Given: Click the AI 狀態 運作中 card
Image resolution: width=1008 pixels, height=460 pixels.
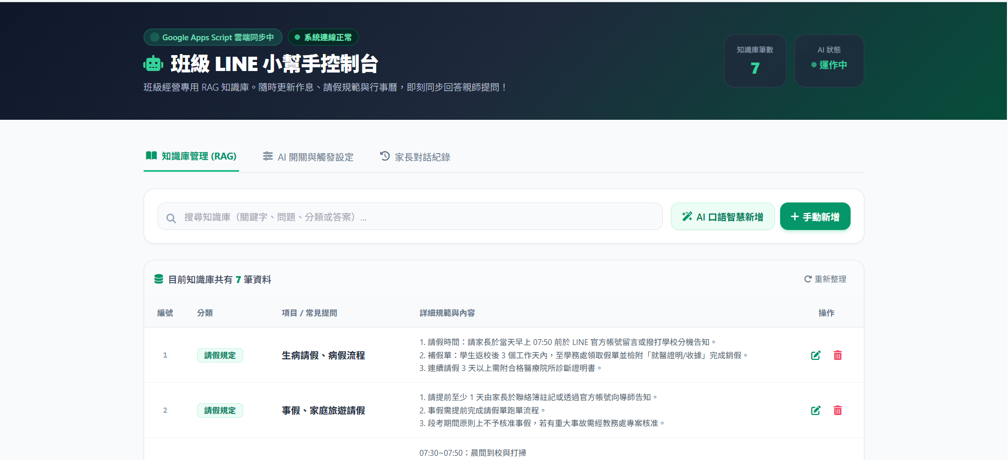Looking at the screenshot, I should pyautogui.click(x=829, y=61).
